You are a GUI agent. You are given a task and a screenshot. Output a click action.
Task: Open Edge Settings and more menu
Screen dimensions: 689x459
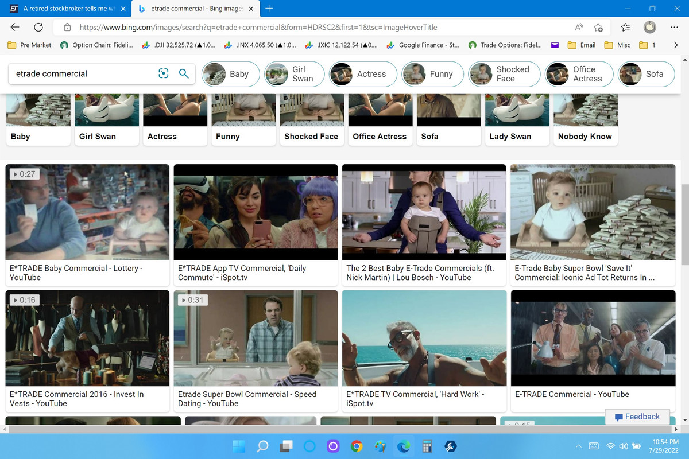[674, 27]
